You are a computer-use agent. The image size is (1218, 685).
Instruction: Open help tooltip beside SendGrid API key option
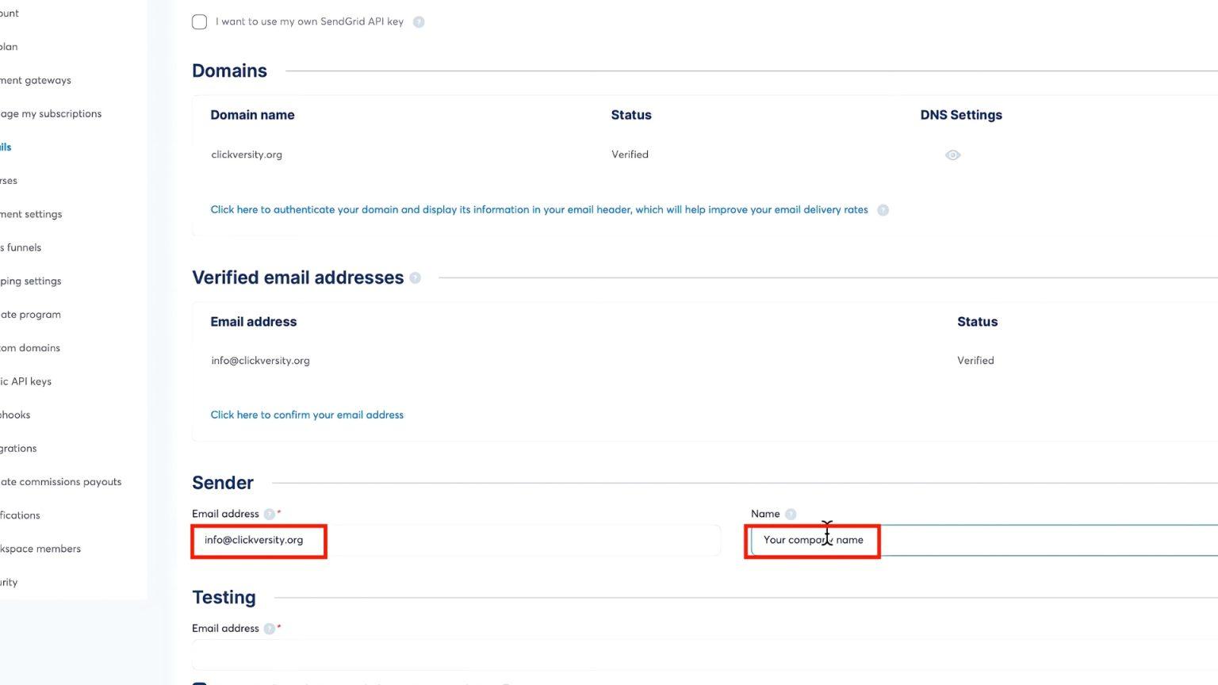point(418,21)
